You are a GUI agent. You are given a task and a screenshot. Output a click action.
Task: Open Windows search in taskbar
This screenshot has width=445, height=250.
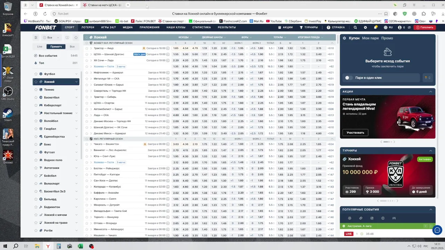(x=16, y=246)
